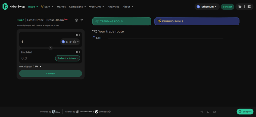Switch to the Cross-Chain tab

pos(55,20)
